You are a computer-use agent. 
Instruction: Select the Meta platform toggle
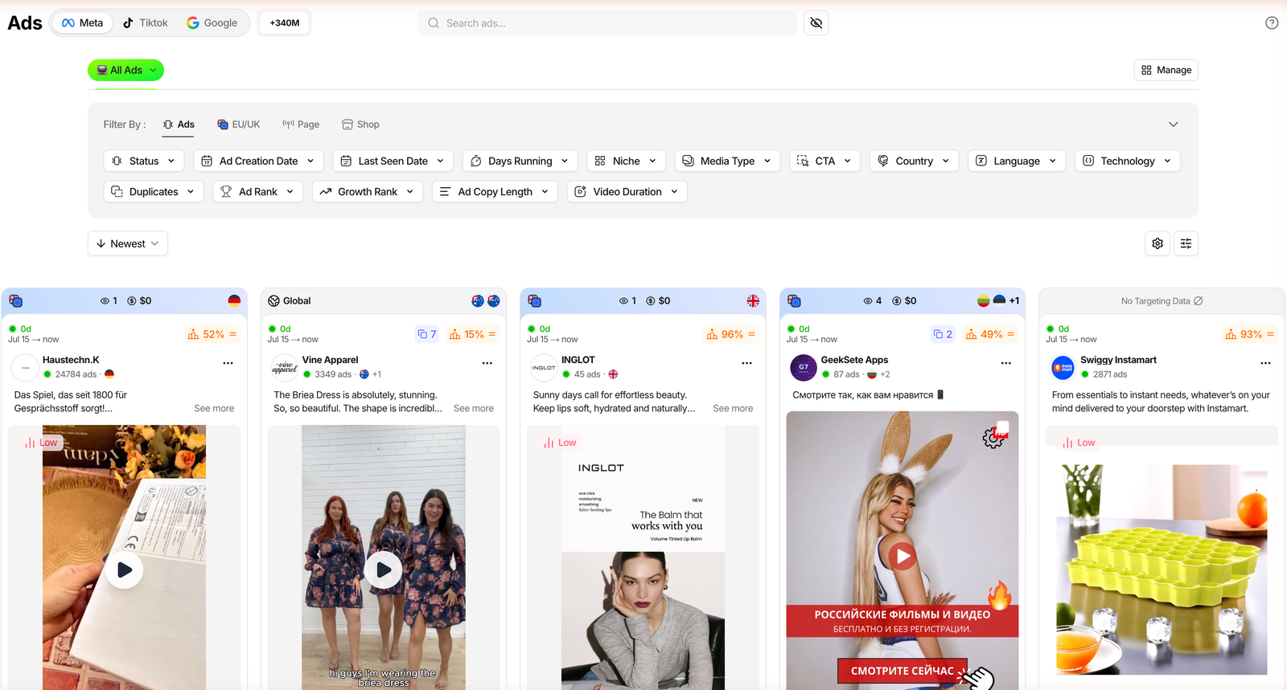tap(83, 23)
